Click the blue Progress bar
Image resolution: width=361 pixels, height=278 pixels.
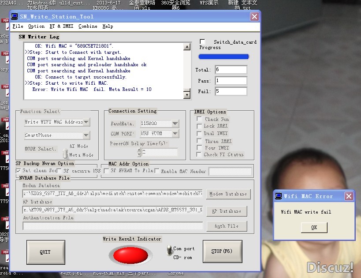click(x=223, y=56)
